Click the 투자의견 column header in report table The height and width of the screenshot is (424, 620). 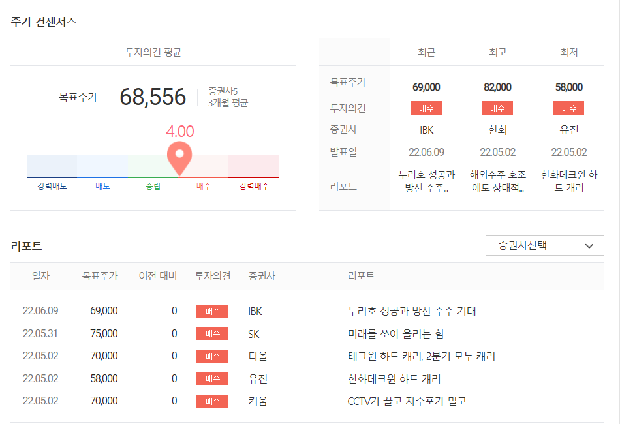point(212,276)
